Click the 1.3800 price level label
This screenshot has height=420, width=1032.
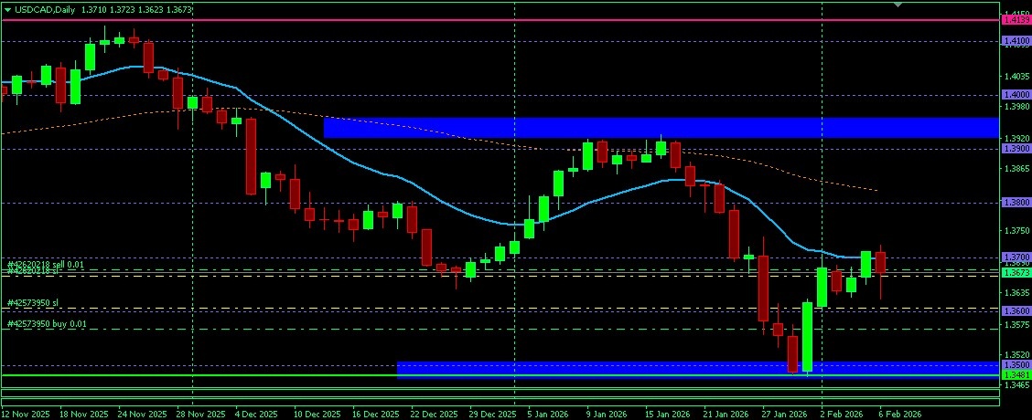coord(1016,203)
